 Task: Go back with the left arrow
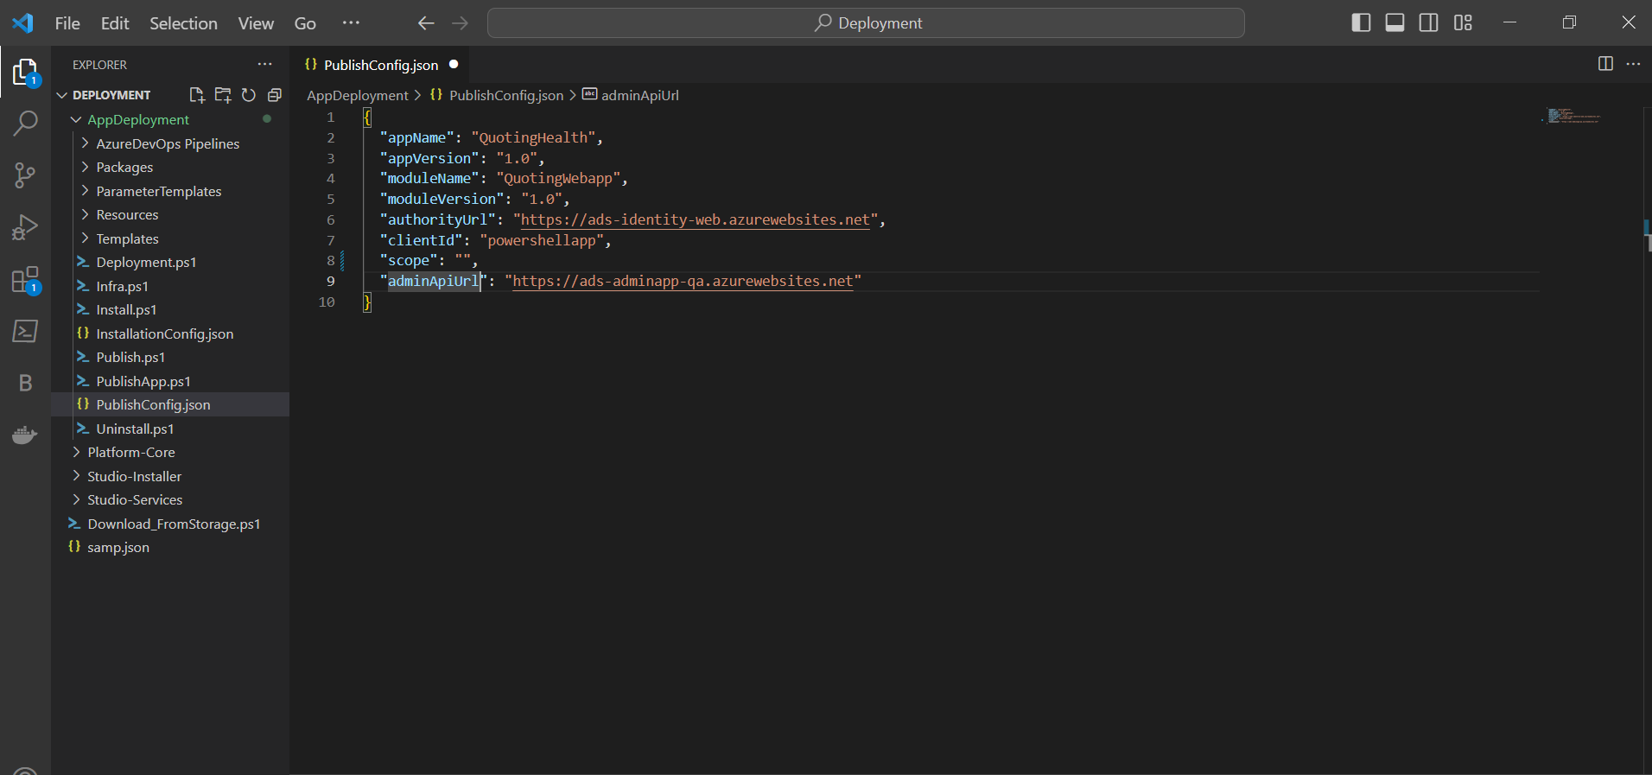426,23
